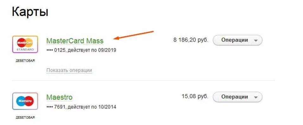The height and width of the screenshot is (125, 303).
Task: Click the STANDARD text on MasterCard icon
Action: pos(25,49)
